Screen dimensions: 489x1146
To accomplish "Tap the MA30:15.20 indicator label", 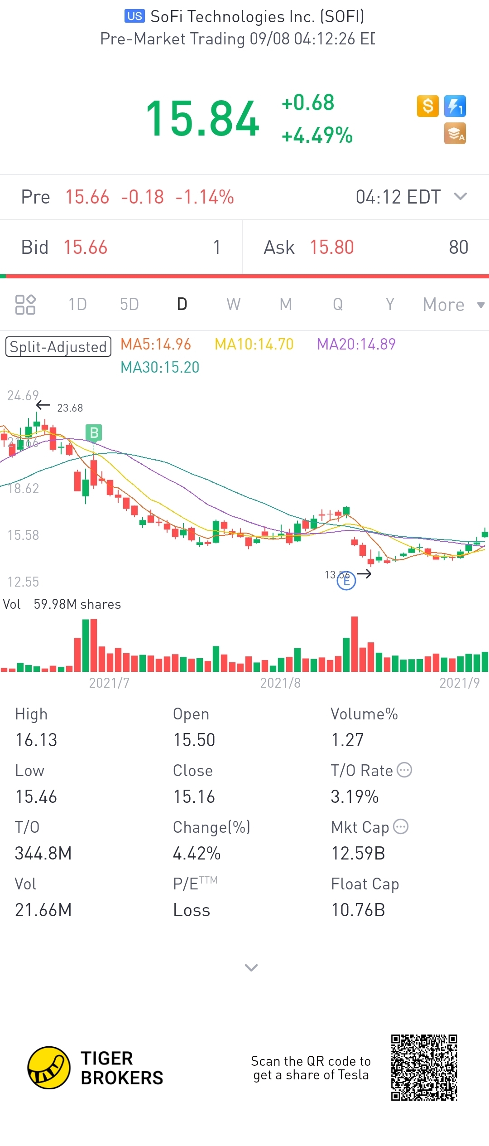I will coord(160,367).
